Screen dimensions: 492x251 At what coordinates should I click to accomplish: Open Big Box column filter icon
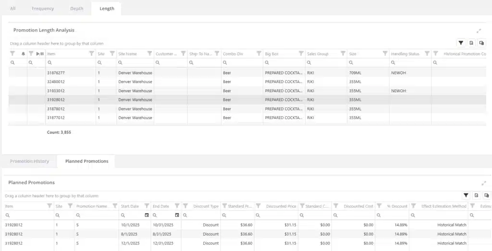click(301, 54)
